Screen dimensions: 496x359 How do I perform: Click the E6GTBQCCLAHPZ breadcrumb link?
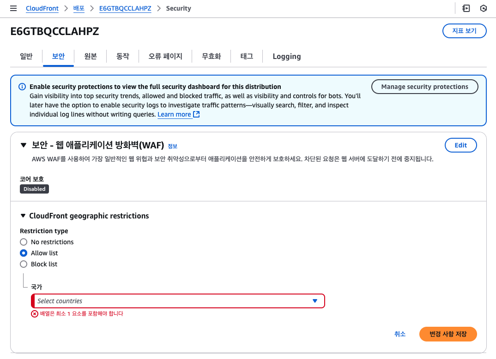[125, 8]
